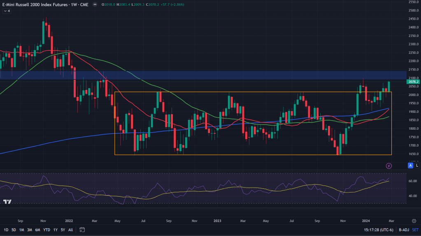Select the blue resistance zone rectangle

point(203,75)
